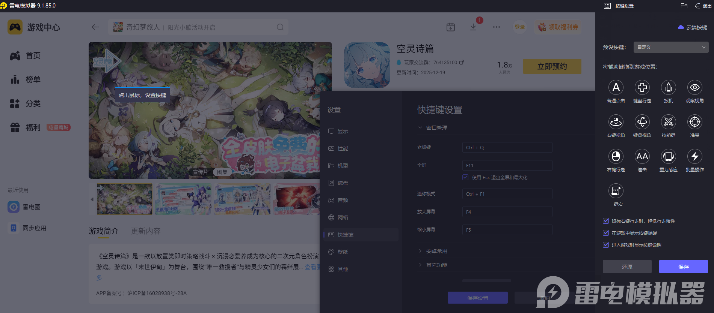
Task: Open the downloads icon with red badge
Action: (474, 27)
